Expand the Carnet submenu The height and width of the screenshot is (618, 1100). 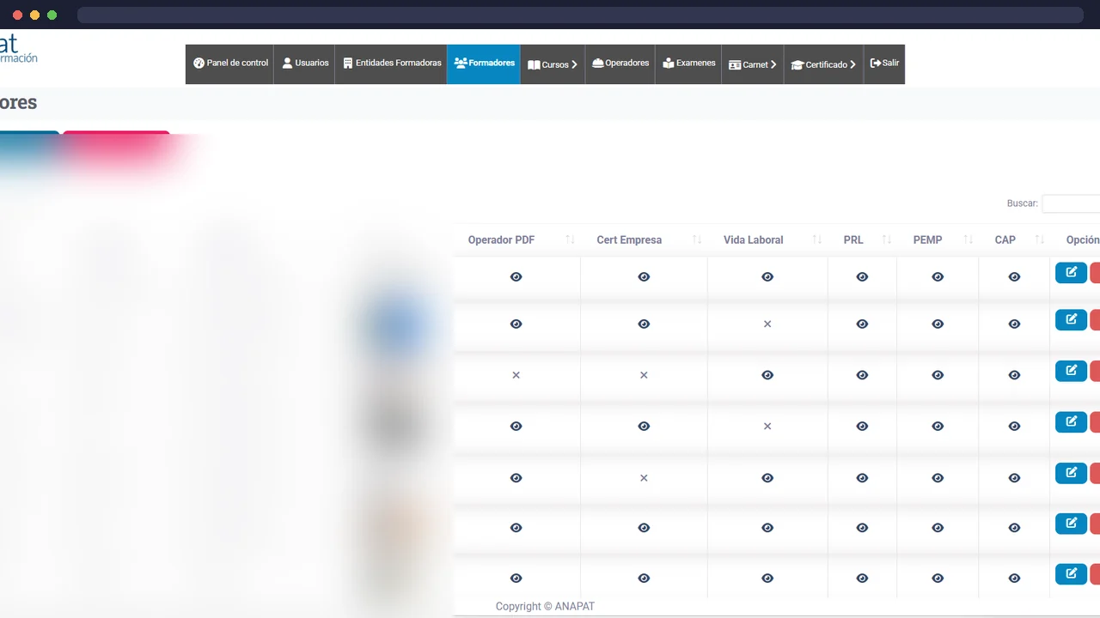[753, 64]
